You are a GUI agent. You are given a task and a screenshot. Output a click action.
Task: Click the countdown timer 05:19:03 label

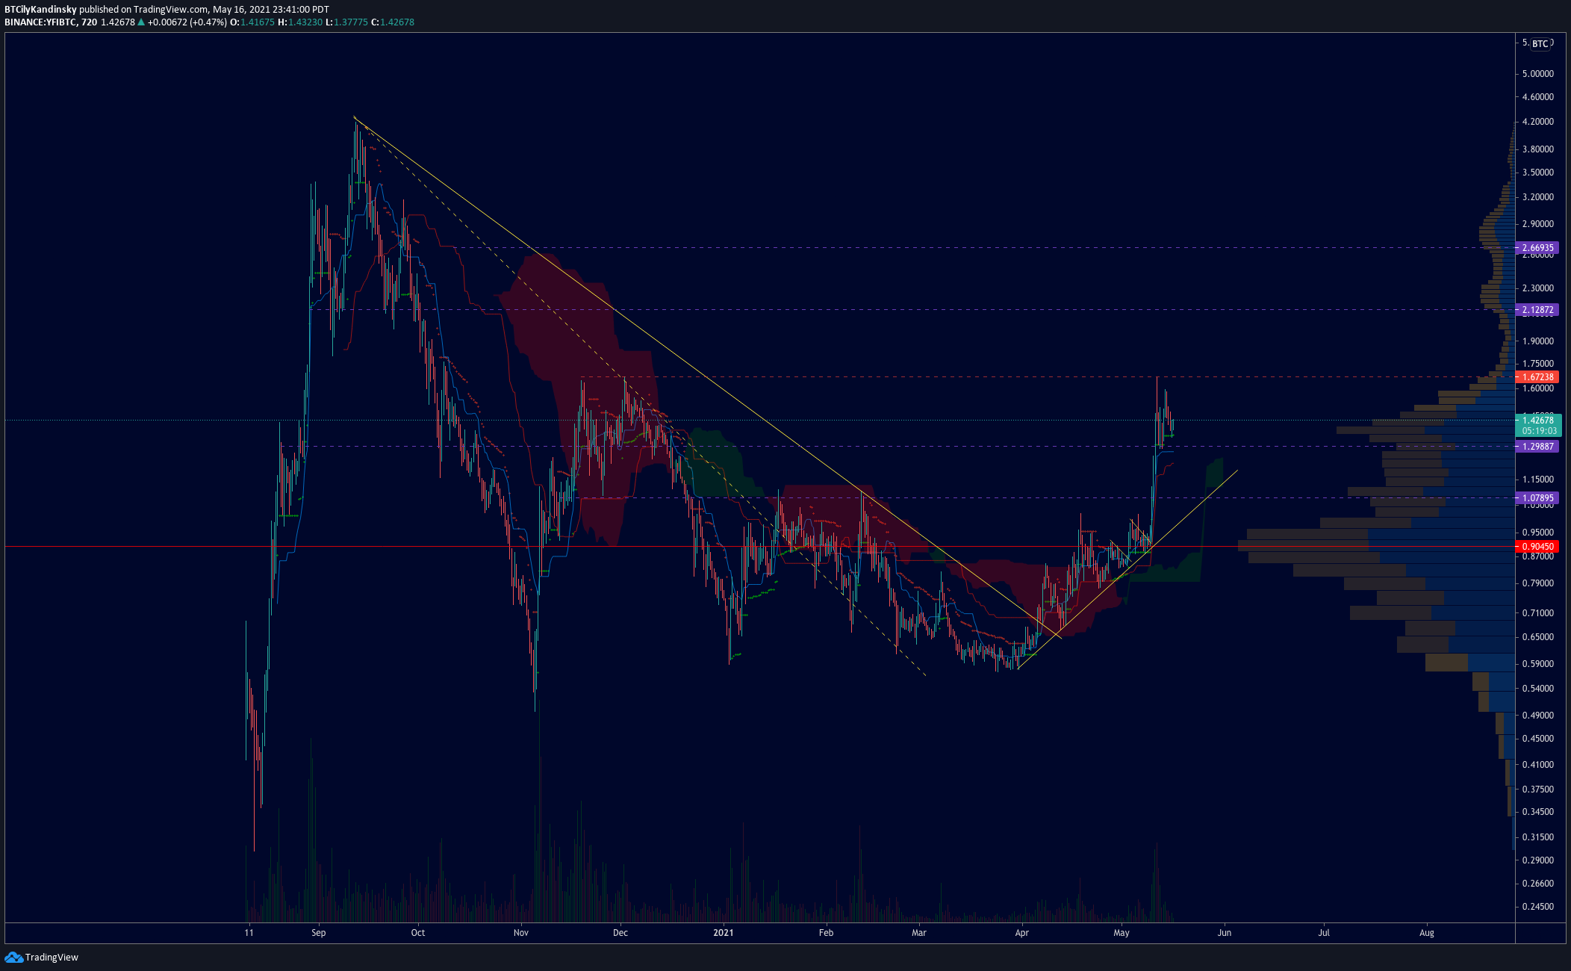1540,431
